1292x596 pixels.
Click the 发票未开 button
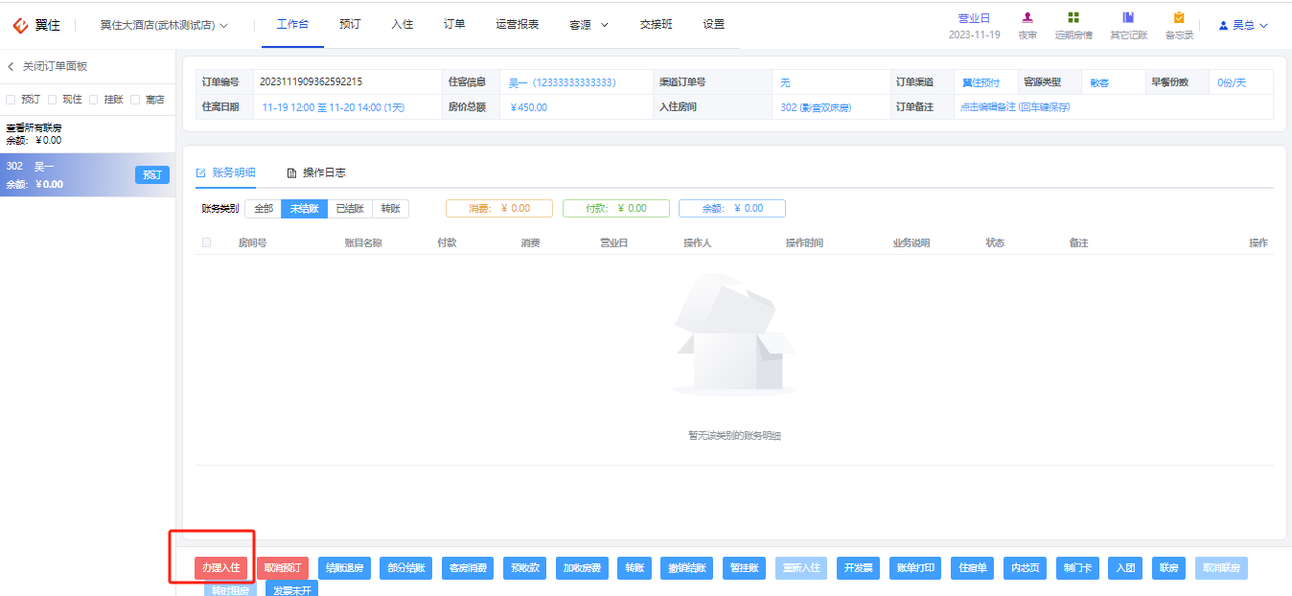point(291,590)
